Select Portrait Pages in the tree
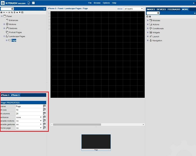Image resolution: width=196 pixels, height=156 pixels. (15, 32)
